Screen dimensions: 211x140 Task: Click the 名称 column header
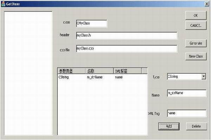tap(99, 71)
